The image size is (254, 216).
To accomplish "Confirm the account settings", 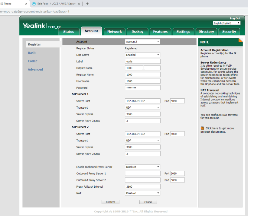I will tap(110, 202).
